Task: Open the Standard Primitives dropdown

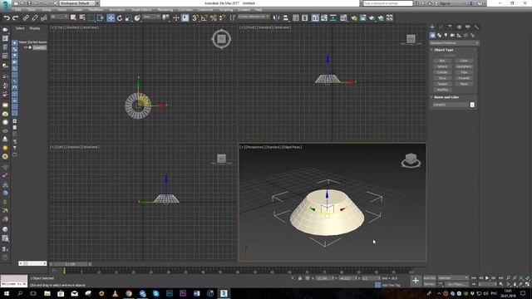Action: pos(455,43)
